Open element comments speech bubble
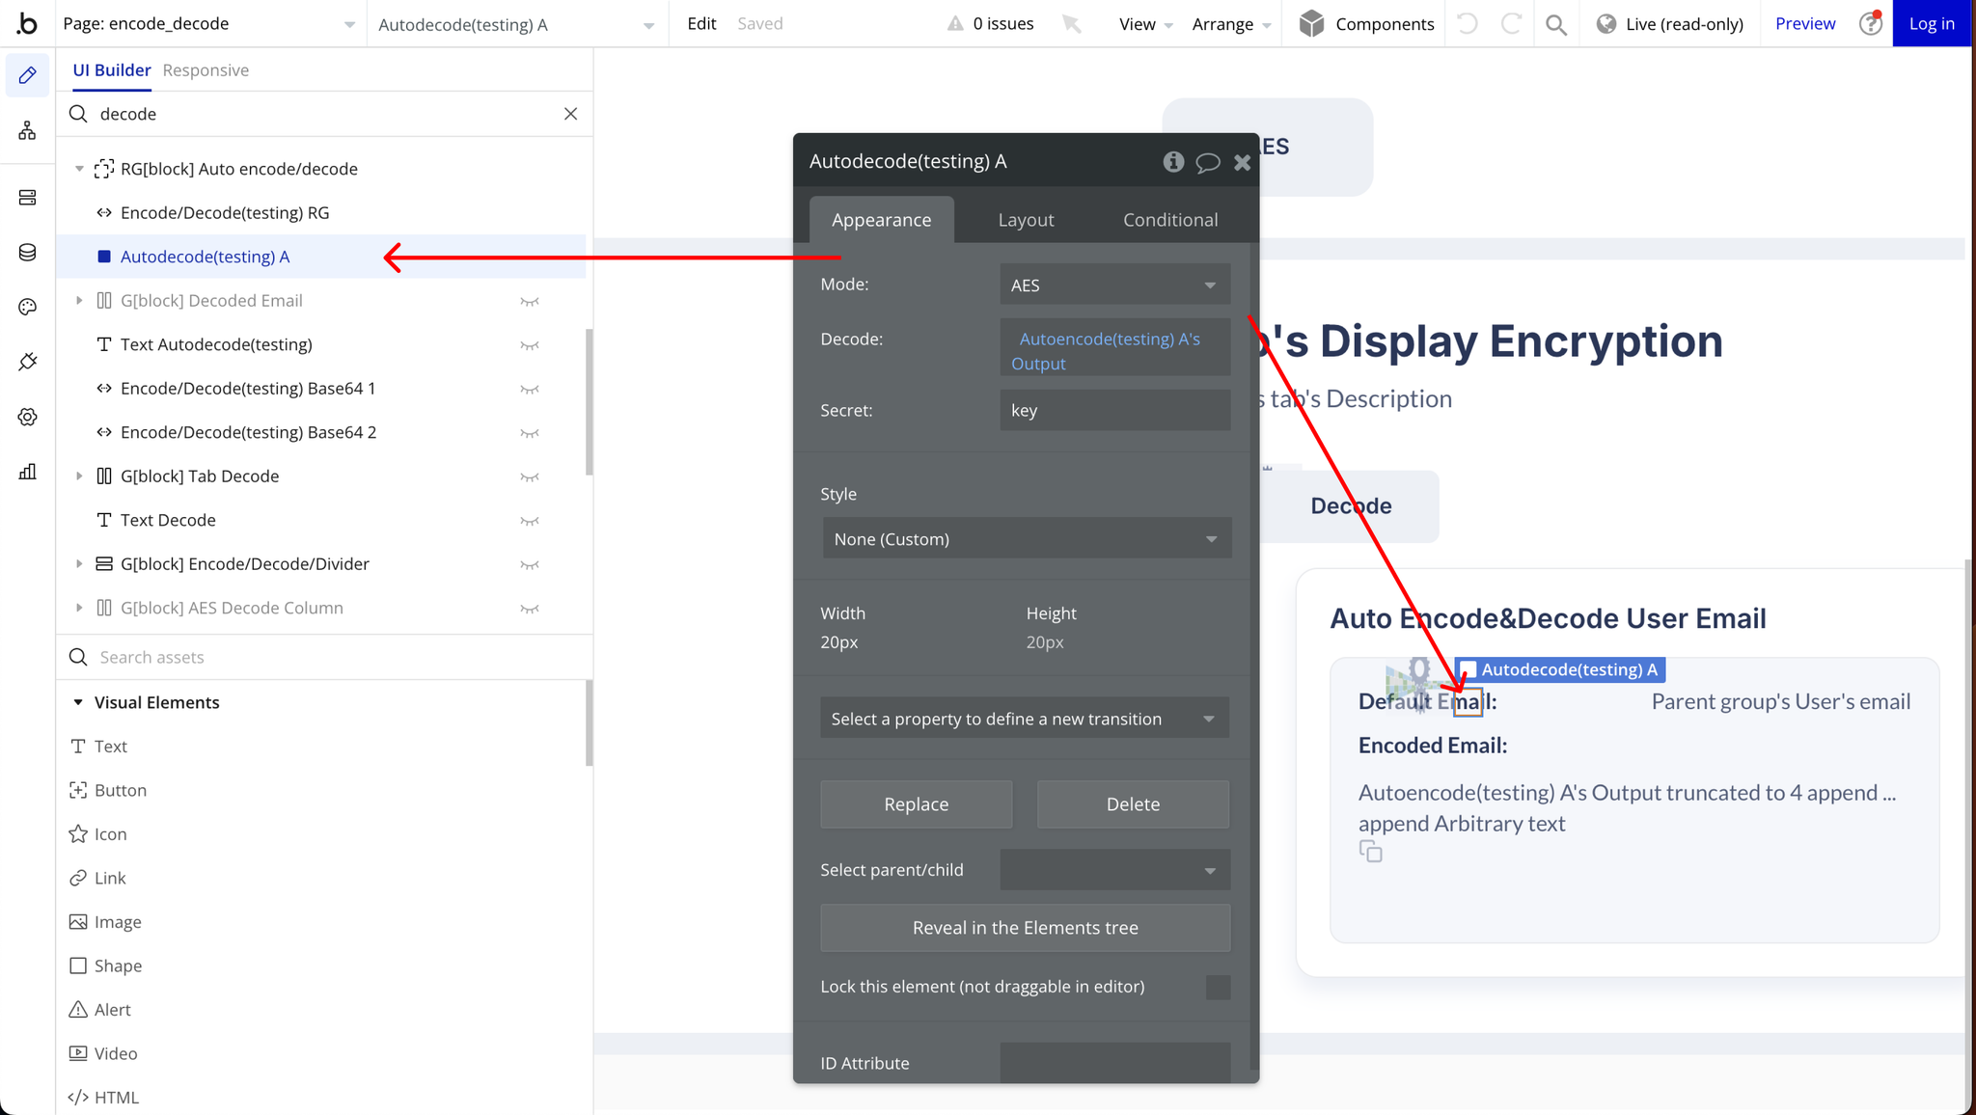This screenshot has width=1976, height=1115. tap(1207, 162)
